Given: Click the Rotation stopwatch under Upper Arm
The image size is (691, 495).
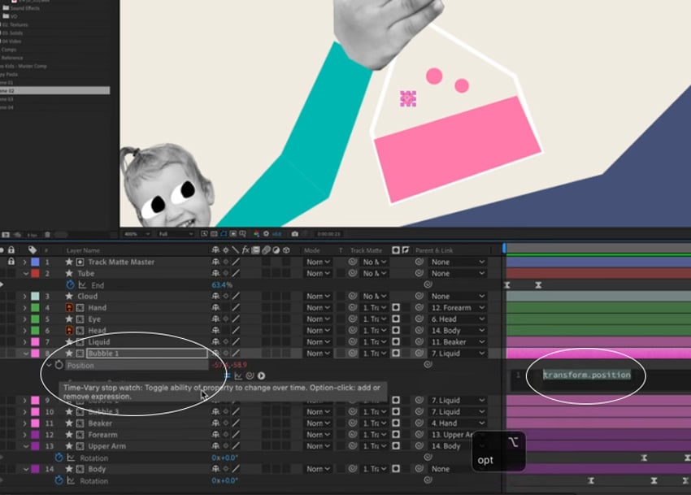Looking at the screenshot, I should 59,458.
